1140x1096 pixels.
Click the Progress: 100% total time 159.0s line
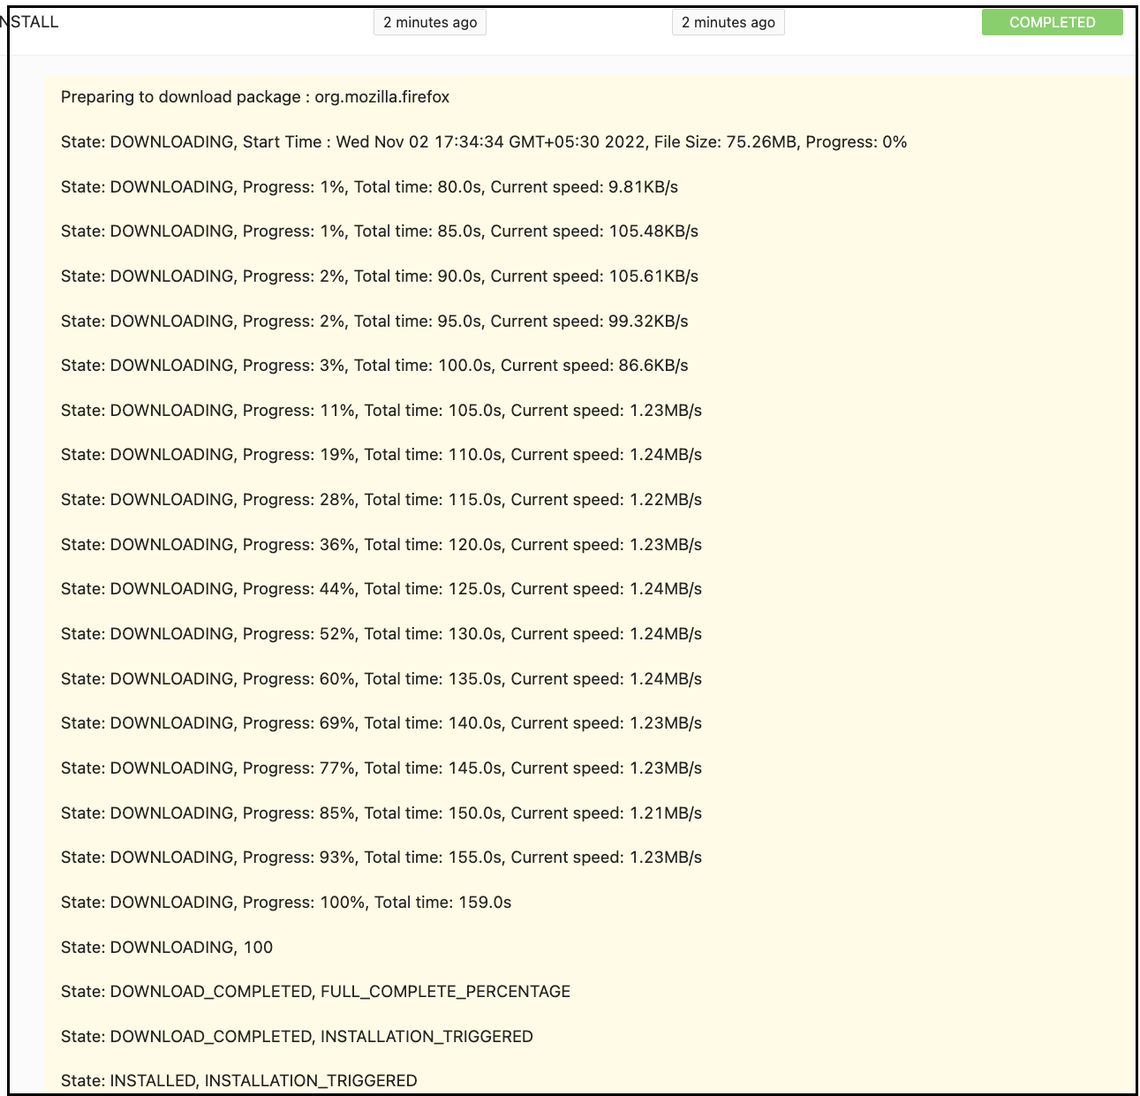[x=286, y=903]
